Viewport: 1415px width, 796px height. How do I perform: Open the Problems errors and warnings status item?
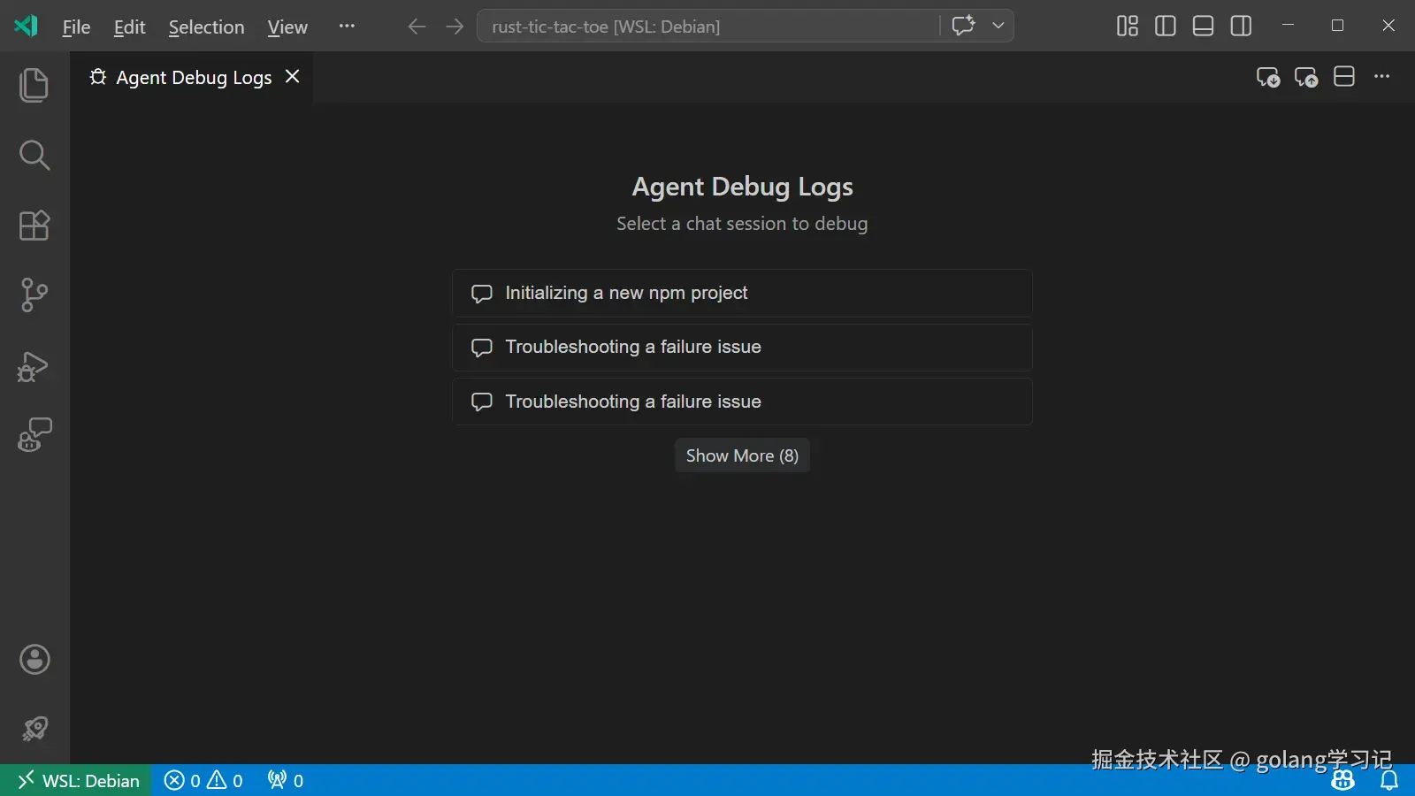(203, 780)
